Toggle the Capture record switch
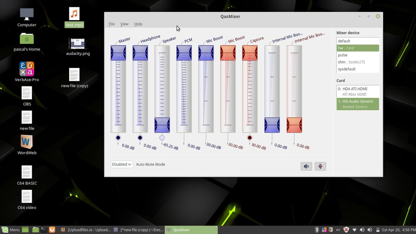The image size is (416, 234). pyautogui.click(x=250, y=138)
